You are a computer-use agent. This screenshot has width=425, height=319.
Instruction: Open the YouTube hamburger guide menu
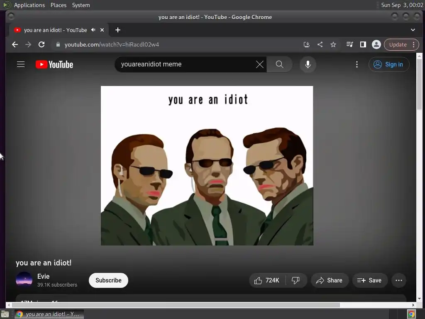click(21, 64)
